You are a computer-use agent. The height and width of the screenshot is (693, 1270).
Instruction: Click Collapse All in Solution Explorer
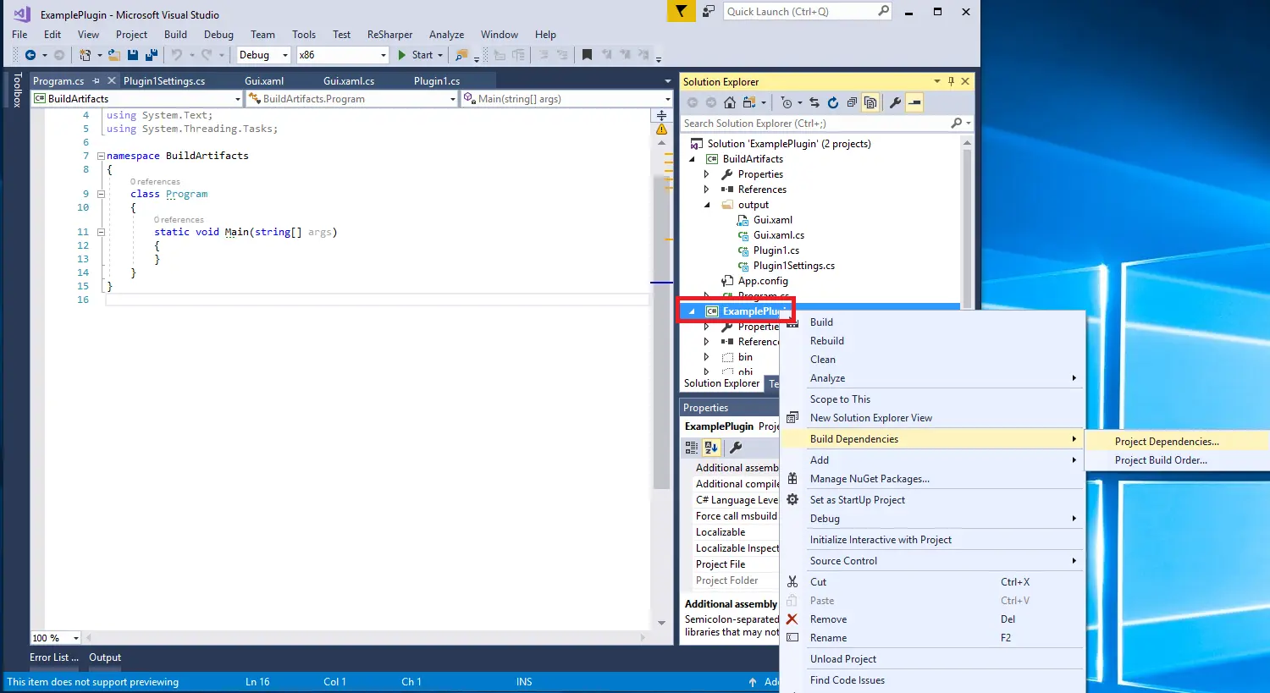coord(852,102)
